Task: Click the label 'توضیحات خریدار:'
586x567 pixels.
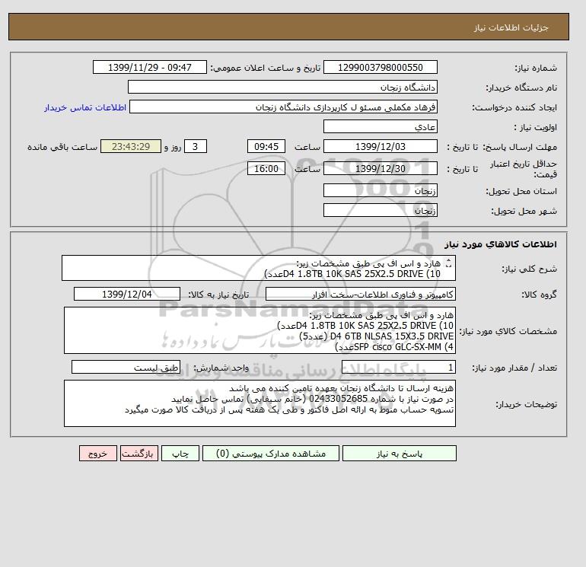Action: [527, 404]
